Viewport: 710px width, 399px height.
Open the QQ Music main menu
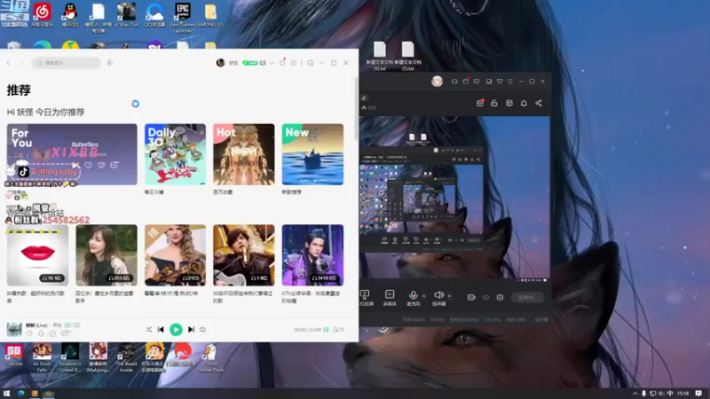tap(294, 63)
